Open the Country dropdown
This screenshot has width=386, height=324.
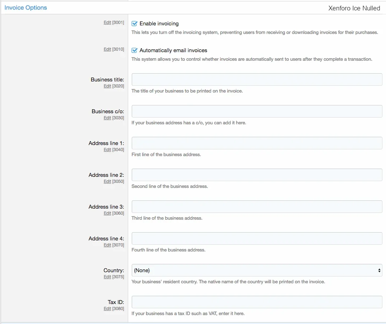click(x=257, y=270)
